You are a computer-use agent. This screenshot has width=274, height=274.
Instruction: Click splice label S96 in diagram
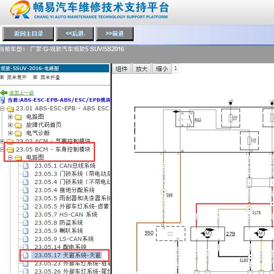click(x=169, y=195)
